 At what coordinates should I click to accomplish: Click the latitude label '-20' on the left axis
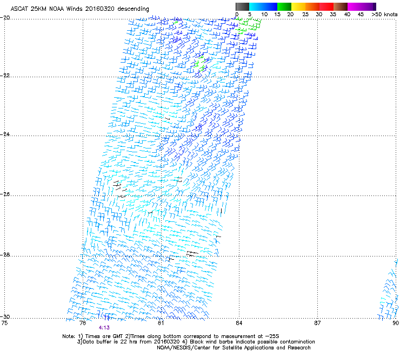click(x=5, y=18)
